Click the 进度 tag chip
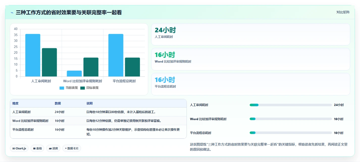This screenshot has width=360, height=162. (53, 148)
